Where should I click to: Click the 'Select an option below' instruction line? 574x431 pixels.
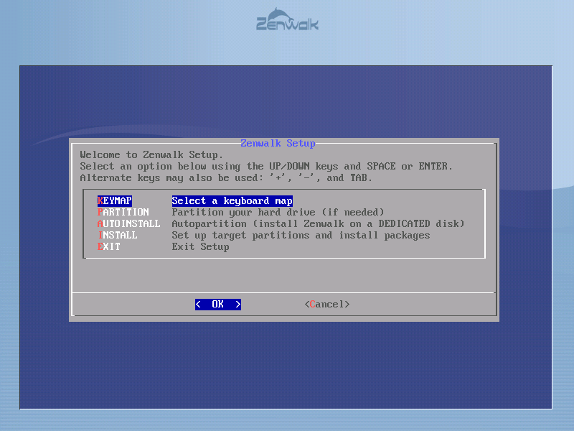click(x=266, y=167)
